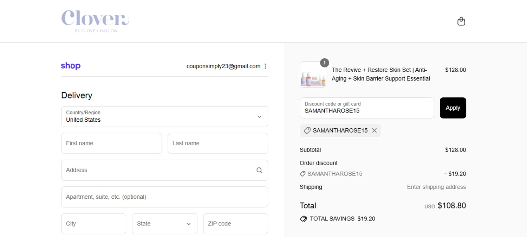This screenshot has width=527, height=237.
Task: Open the State dropdown
Action: click(164, 224)
